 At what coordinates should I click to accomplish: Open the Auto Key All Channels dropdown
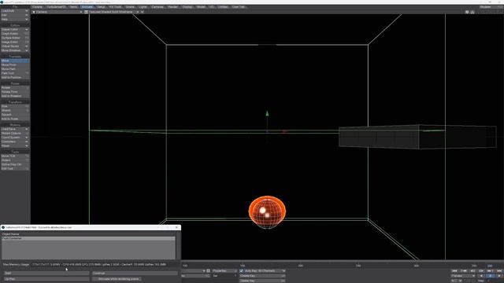click(x=265, y=270)
